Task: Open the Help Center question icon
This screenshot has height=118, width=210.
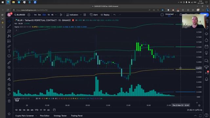Action: [x=206, y=115]
